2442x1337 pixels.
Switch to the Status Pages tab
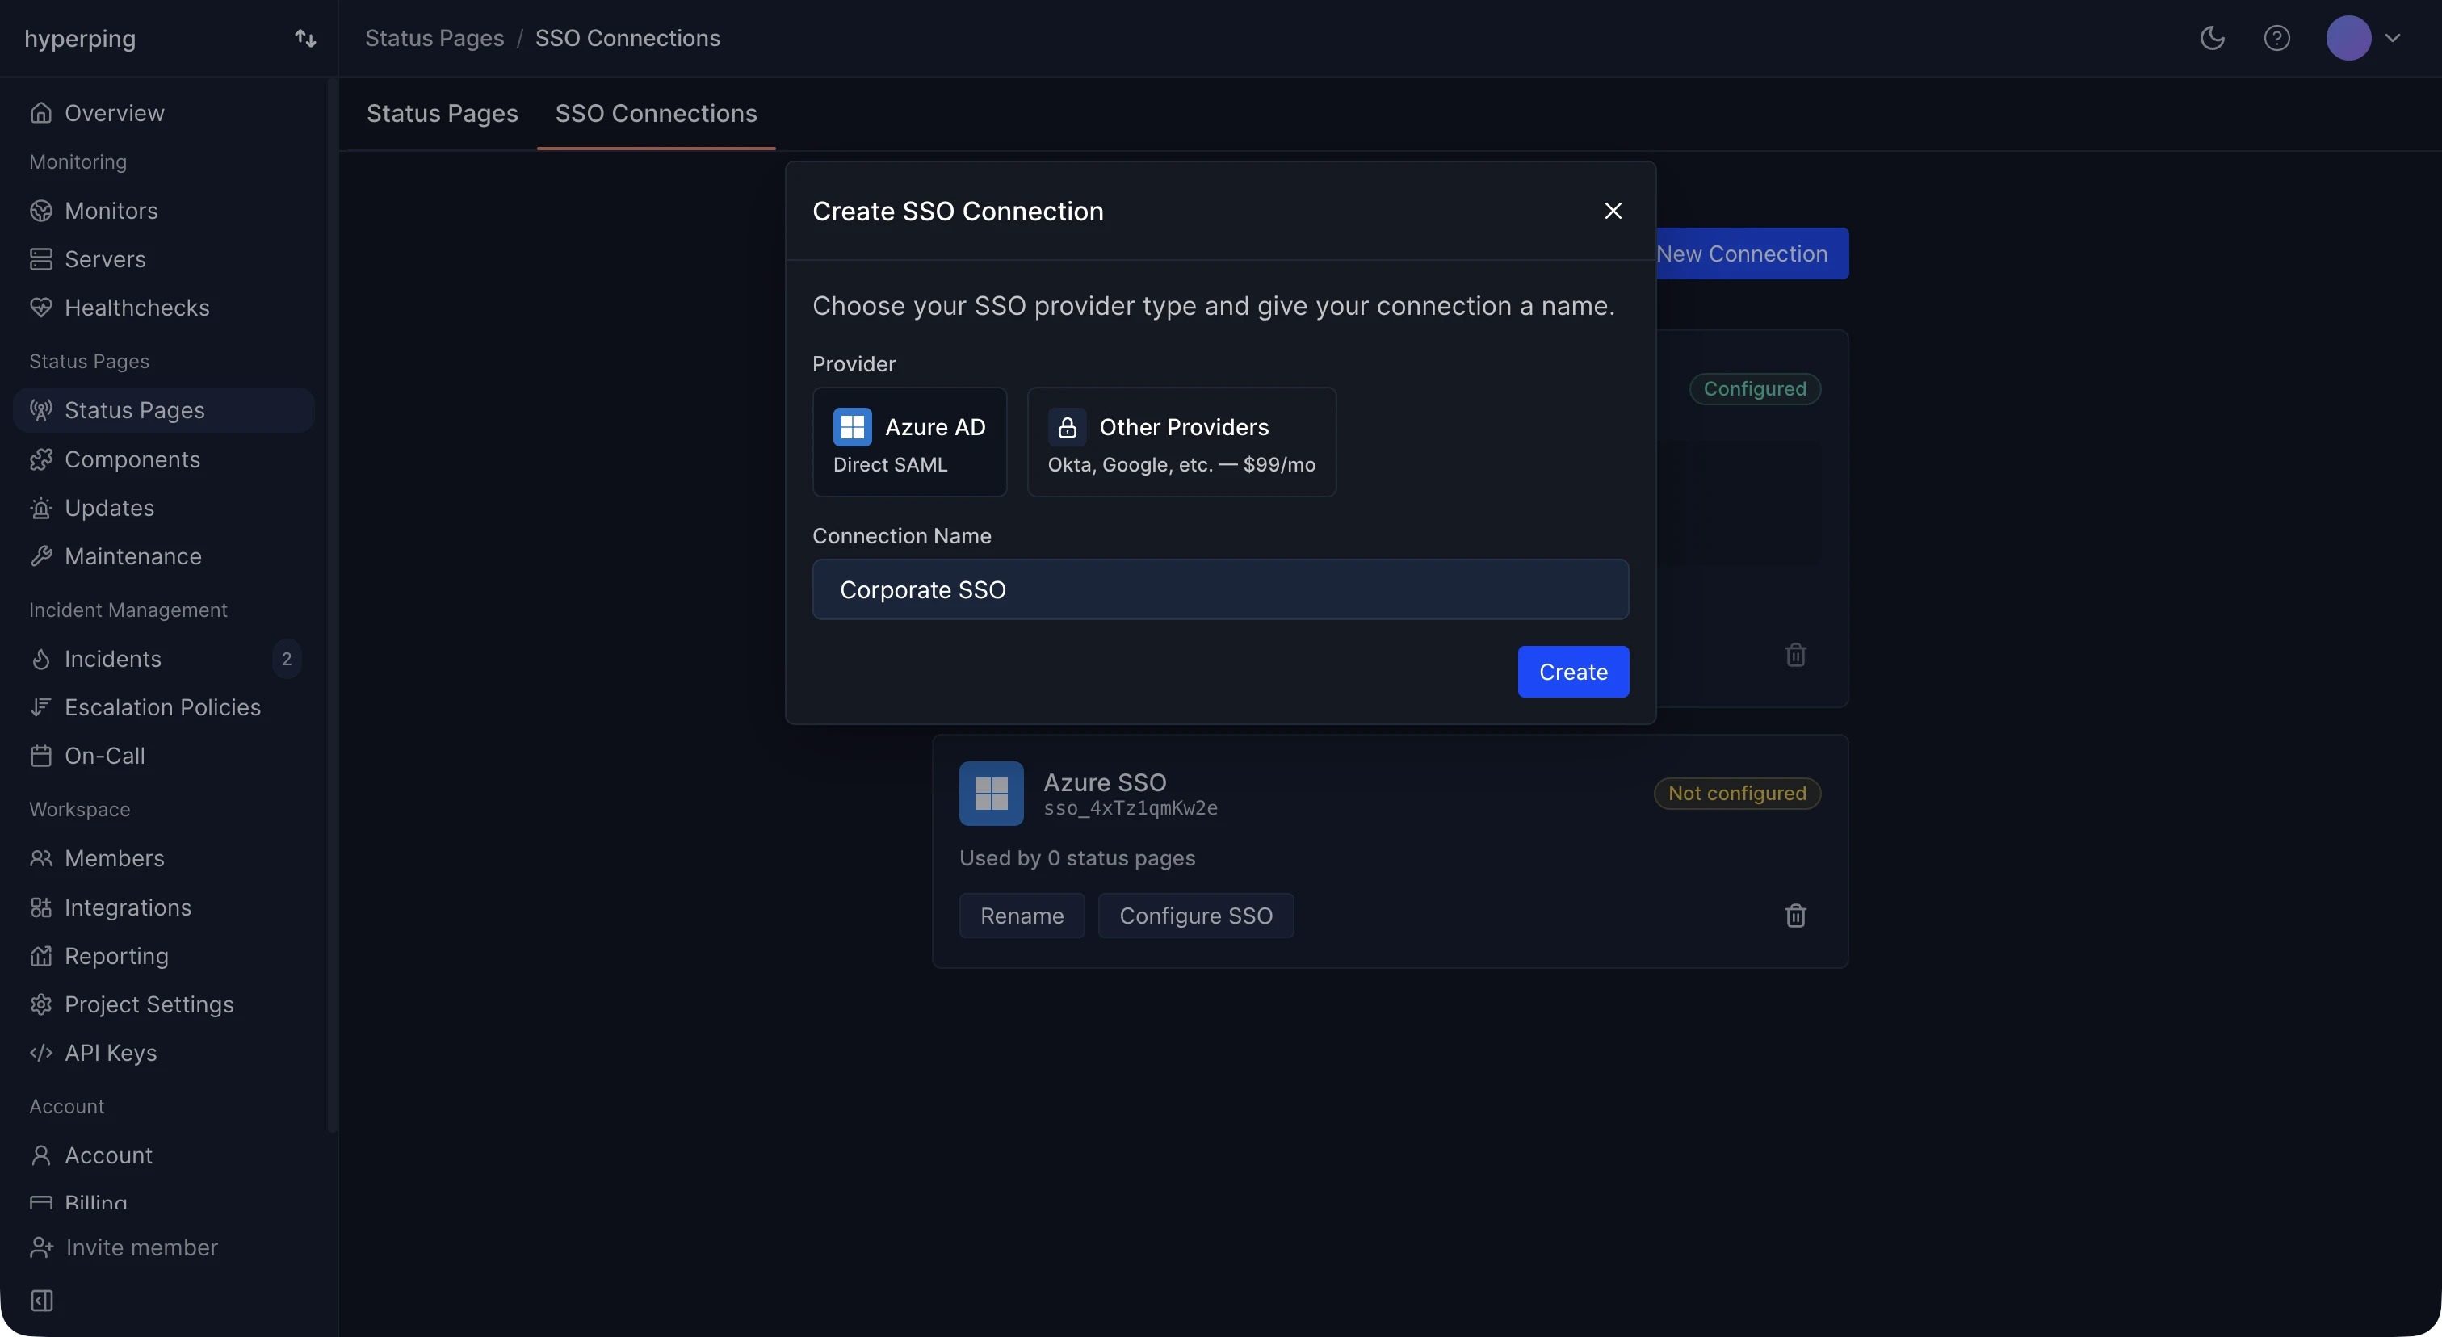pos(442,114)
